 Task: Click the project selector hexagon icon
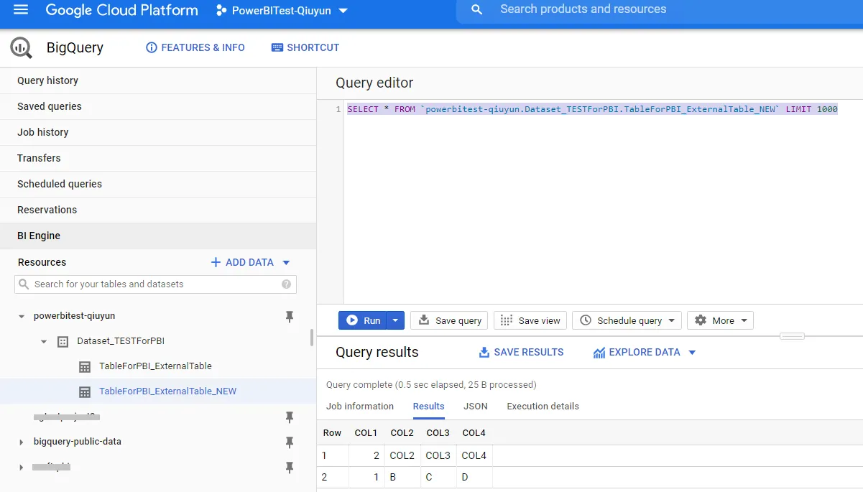(221, 11)
